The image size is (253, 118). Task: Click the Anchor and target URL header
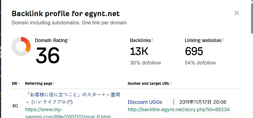tap(149, 83)
